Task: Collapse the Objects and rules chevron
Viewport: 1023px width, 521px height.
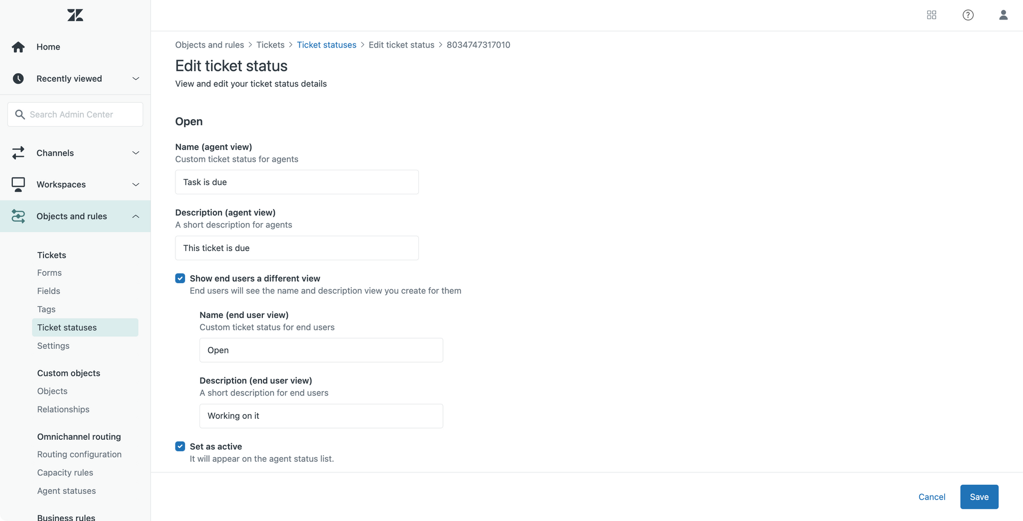Action: point(136,216)
